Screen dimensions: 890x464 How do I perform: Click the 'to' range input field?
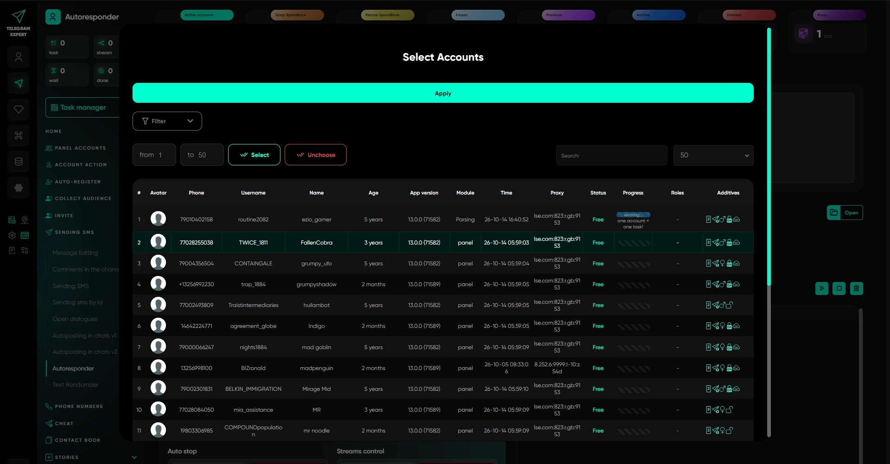tap(202, 155)
